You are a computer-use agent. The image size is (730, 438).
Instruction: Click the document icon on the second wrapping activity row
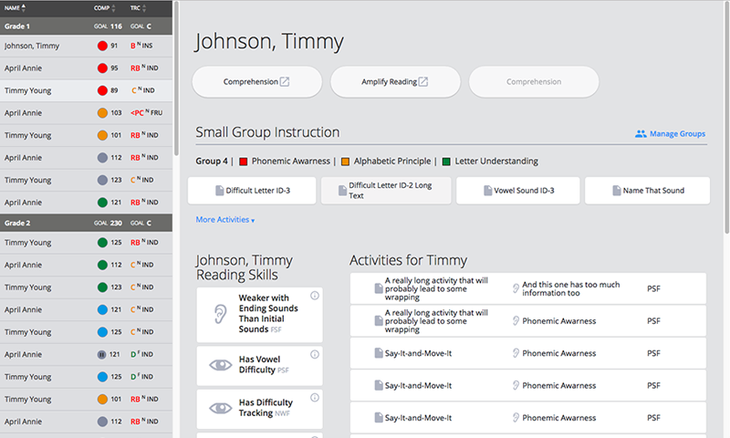379,320
